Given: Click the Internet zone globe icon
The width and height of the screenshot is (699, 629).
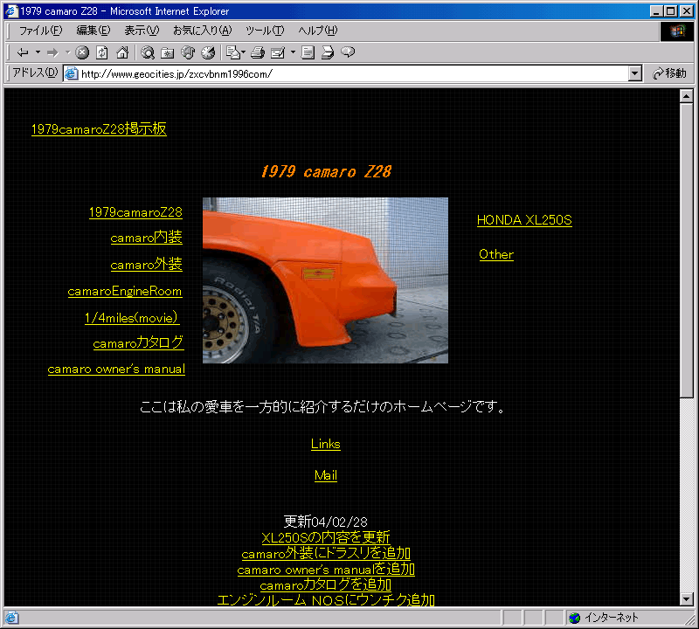Looking at the screenshot, I should tap(575, 618).
